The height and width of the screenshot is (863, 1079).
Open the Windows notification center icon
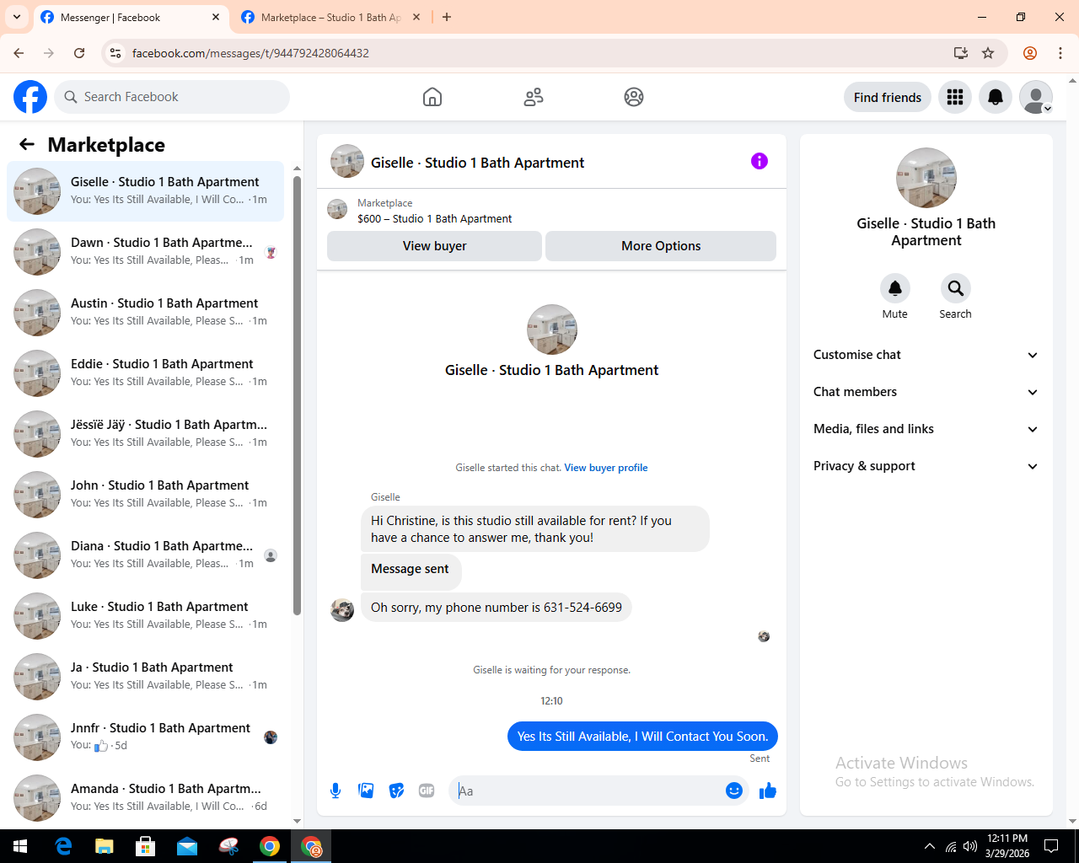coord(1051,846)
